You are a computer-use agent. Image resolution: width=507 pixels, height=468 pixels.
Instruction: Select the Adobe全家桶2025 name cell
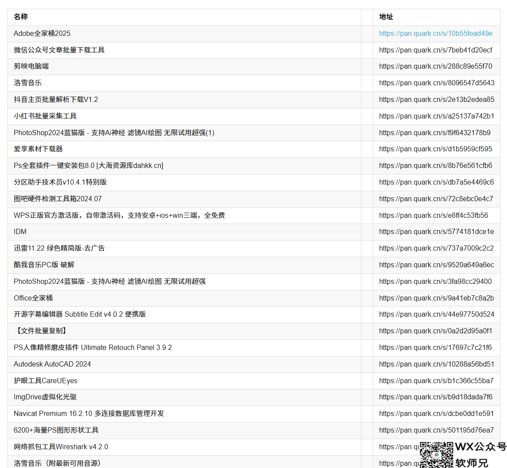tap(42, 34)
